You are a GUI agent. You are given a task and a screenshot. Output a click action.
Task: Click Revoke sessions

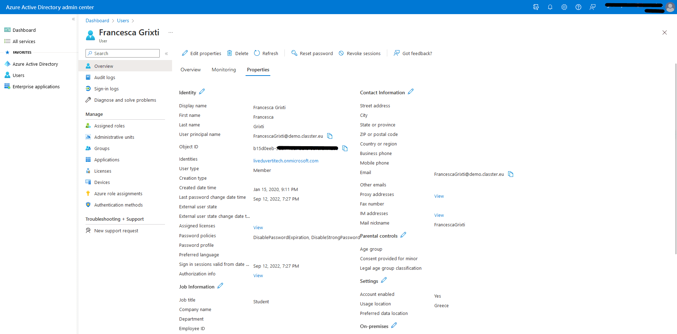click(359, 53)
